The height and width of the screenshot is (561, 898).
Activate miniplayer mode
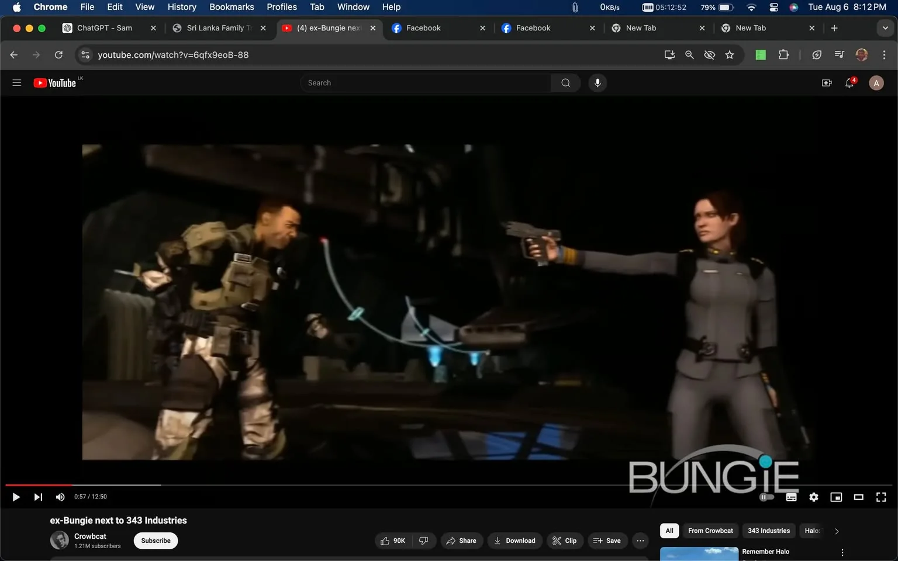pos(835,497)
